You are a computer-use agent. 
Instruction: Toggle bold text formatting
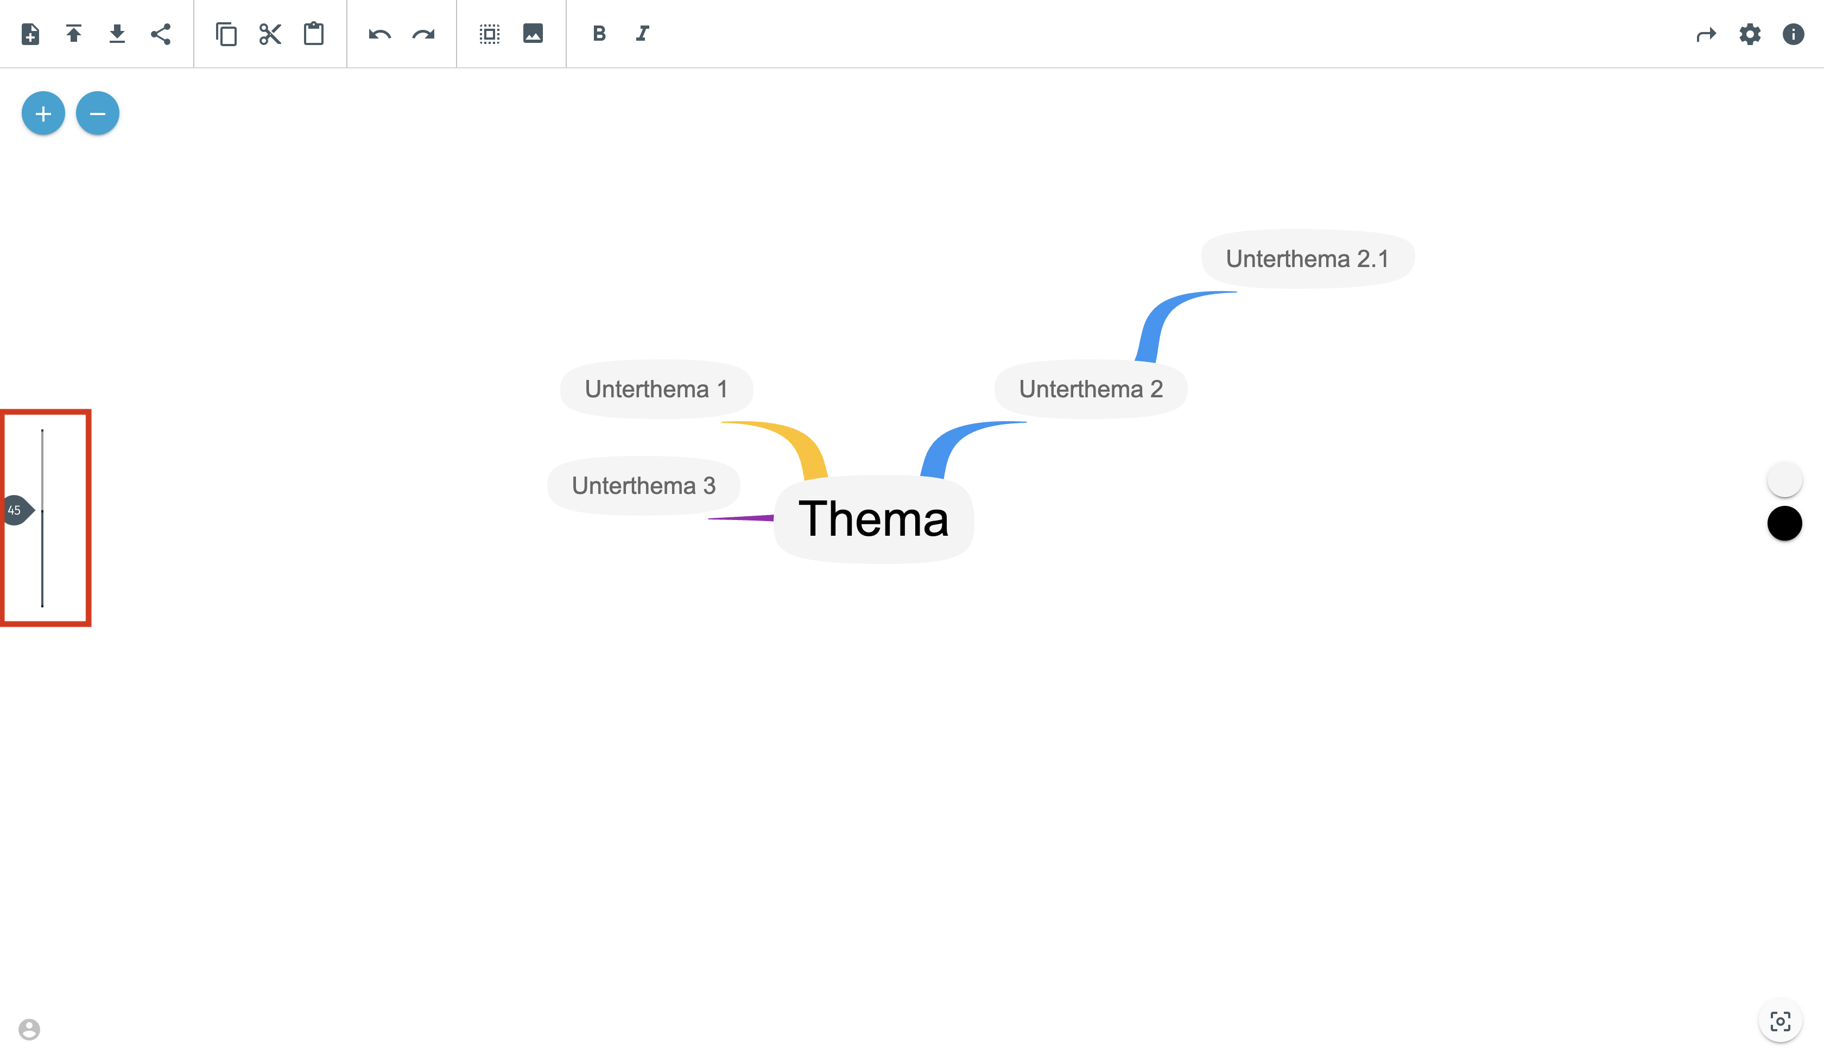[x=599, y=34]
